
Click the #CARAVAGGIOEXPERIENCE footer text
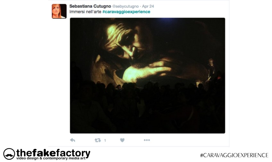234,155
